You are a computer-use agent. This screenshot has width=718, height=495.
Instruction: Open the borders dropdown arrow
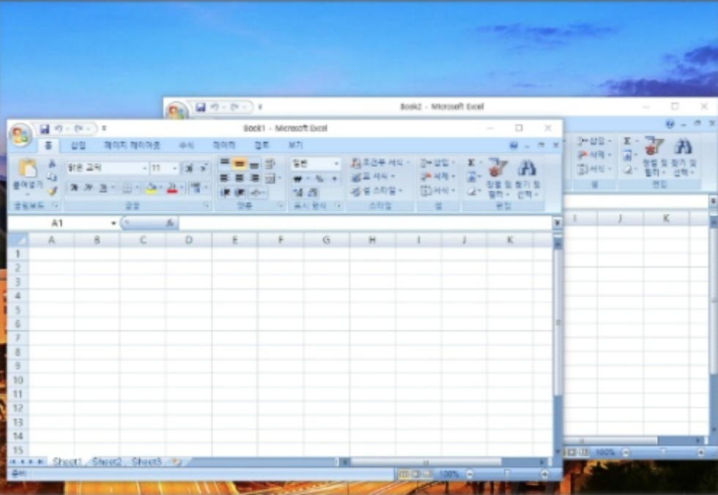137,188
